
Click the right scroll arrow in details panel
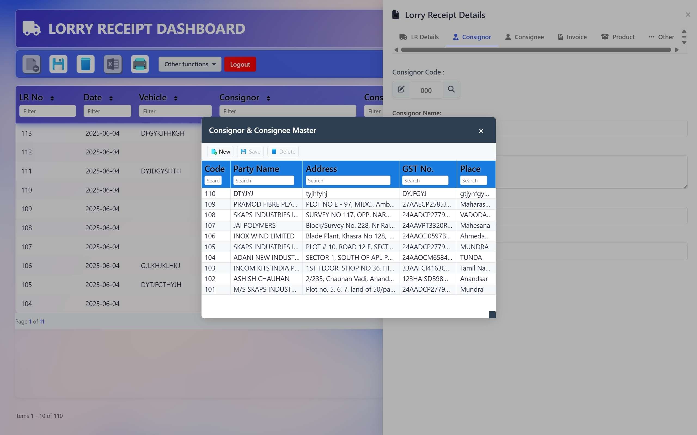pyautogui.click(x=677, y=49)
